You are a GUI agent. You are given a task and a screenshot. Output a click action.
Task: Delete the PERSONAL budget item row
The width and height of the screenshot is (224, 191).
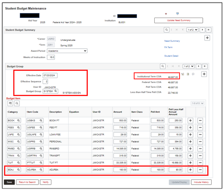click(x=200, y=141)
